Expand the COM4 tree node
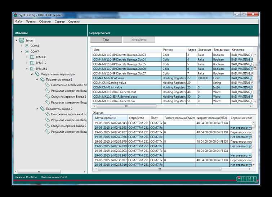 [22, 46]
